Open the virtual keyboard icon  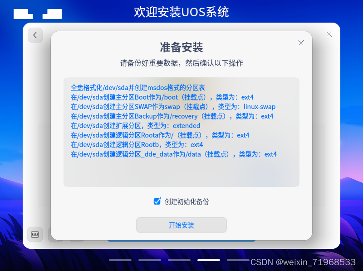point(35,234)
